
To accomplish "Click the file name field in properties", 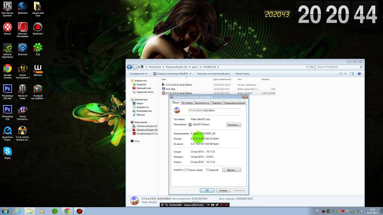I will 214,110.
